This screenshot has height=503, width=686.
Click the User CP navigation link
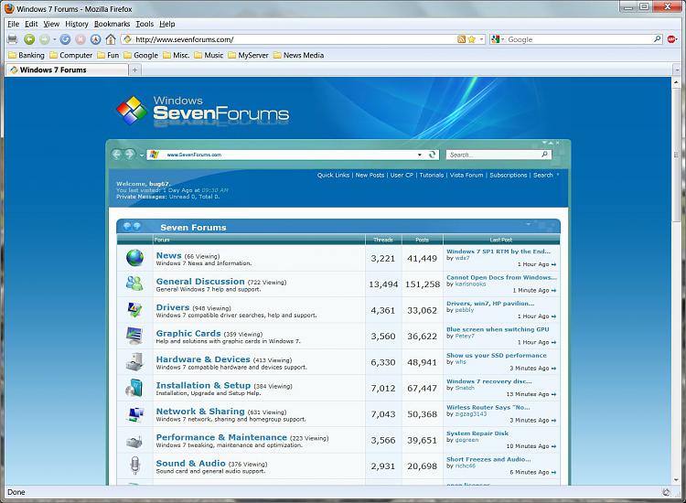[402, 175]
